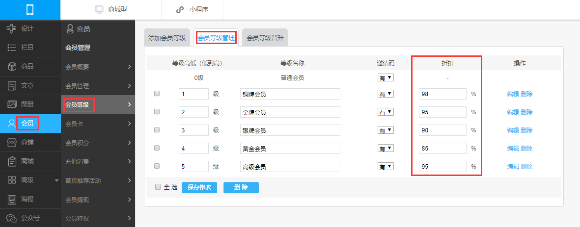Click the 折扣 column header
The width and height of the screenshot is (580, 227).
[x=447, y=63]
